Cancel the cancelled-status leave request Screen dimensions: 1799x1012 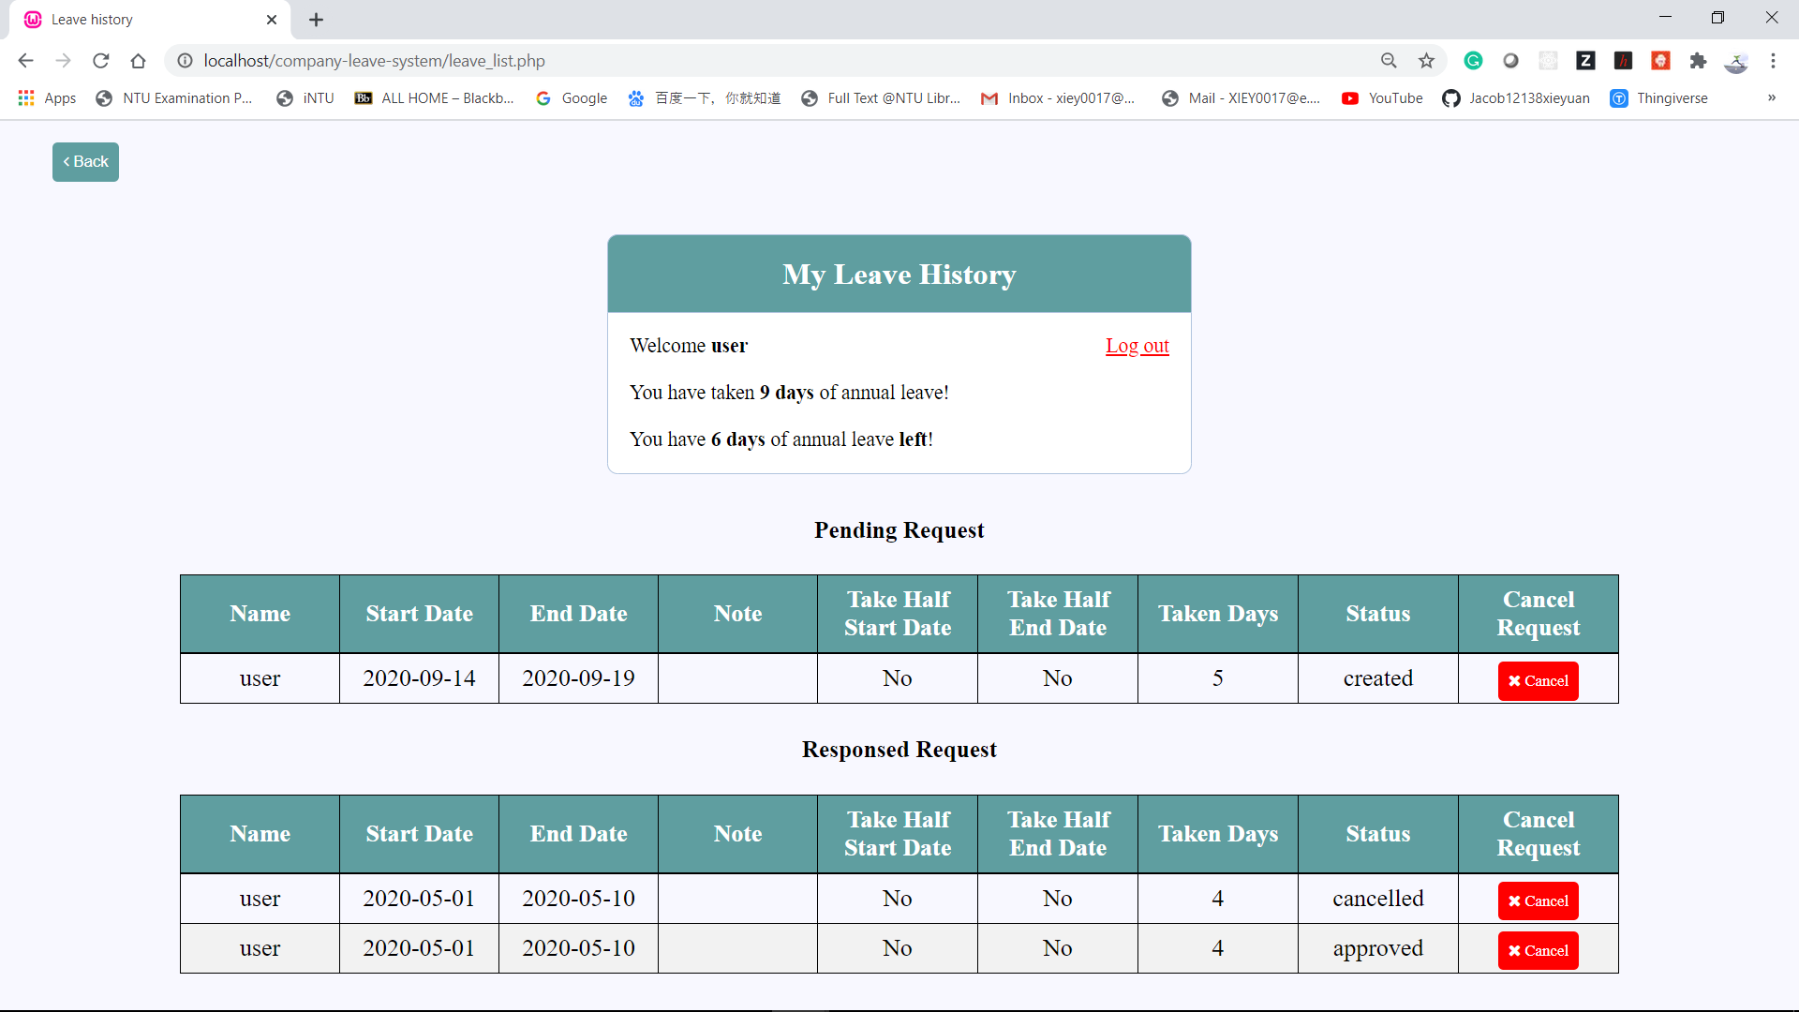(1538, 901)
